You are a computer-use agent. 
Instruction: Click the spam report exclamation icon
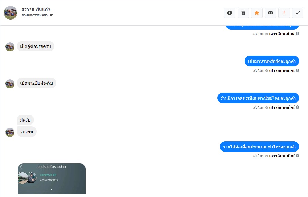[x=229, y=13]
